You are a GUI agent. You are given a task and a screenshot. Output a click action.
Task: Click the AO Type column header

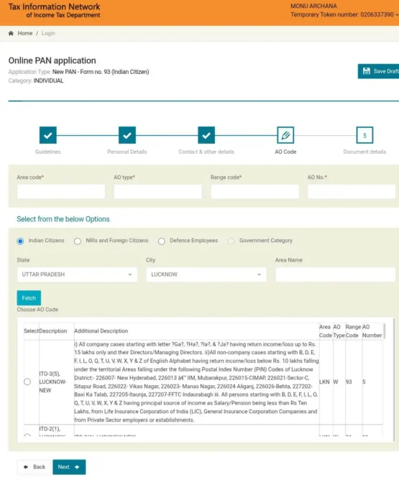click(x=339, y=331)
